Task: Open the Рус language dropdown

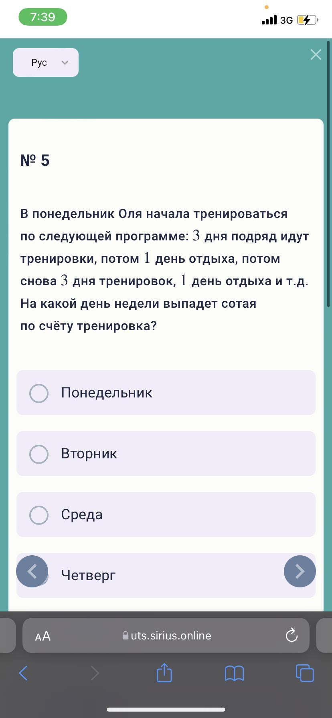Action: [x=46, y=63]
